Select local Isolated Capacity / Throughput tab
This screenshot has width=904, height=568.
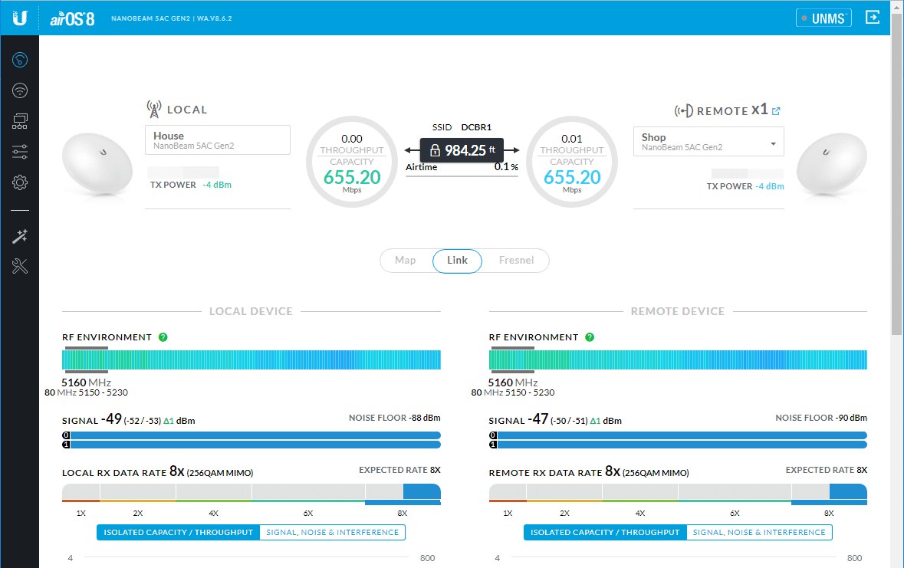(x=178, y=532)
